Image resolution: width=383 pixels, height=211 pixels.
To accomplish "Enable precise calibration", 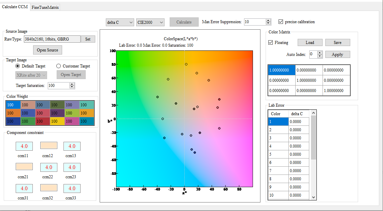I will (281, 21).
